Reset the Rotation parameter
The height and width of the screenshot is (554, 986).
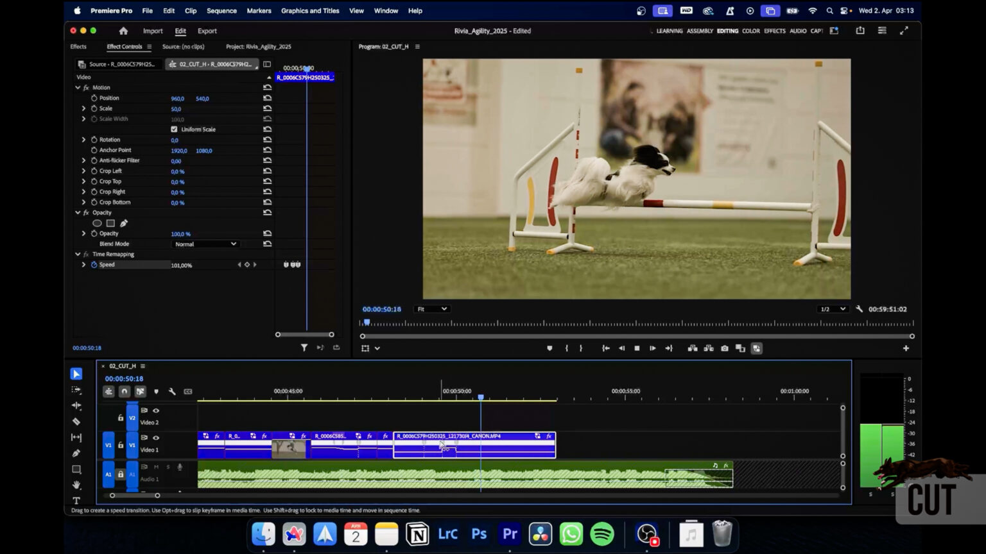pyautogui.click(x=267, y=140)
